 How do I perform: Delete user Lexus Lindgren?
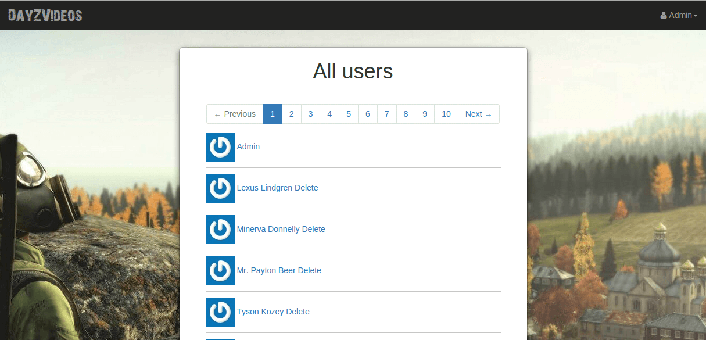click(x=306, y=188)
